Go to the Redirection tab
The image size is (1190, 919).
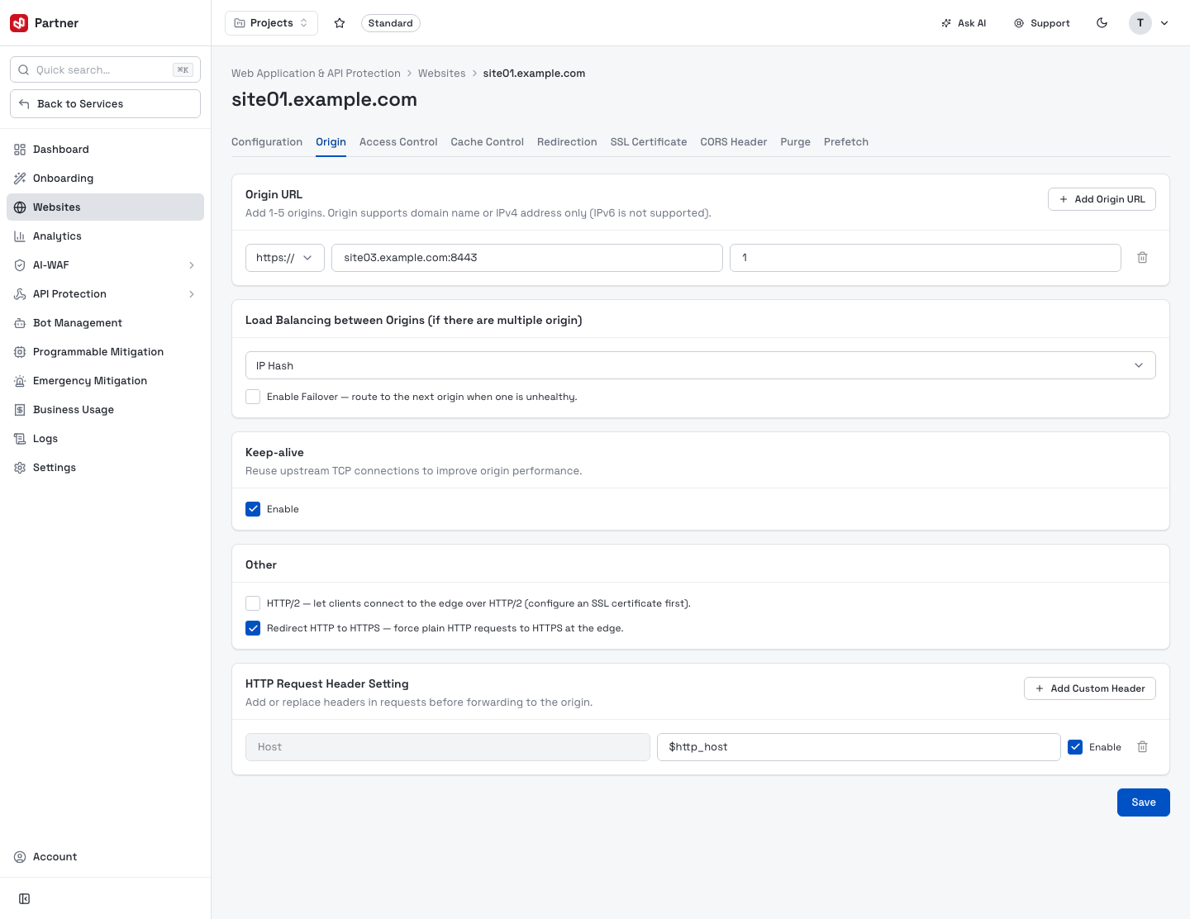coord(567,142)
